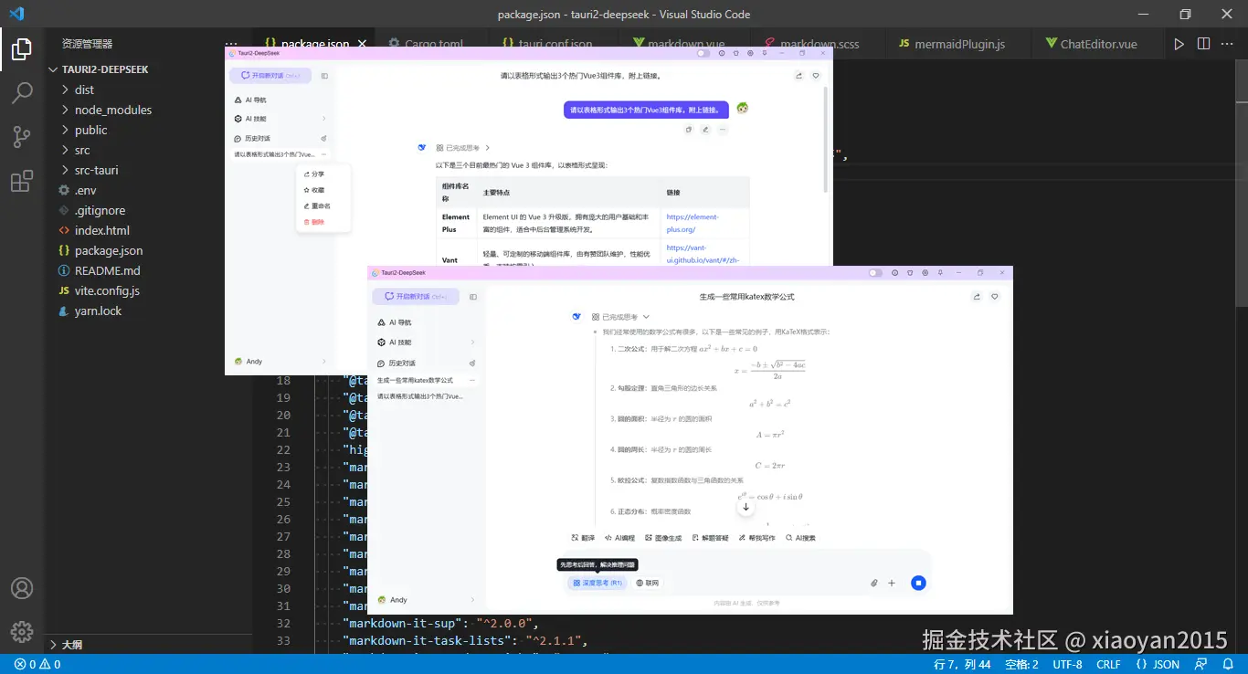Screen dimensions: 1248x674
Task: Click the heart favorite icon in katex chat
Action: point(995,297)
